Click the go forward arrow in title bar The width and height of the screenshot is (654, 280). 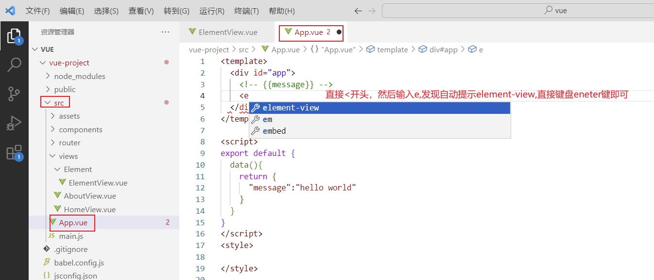372,11
